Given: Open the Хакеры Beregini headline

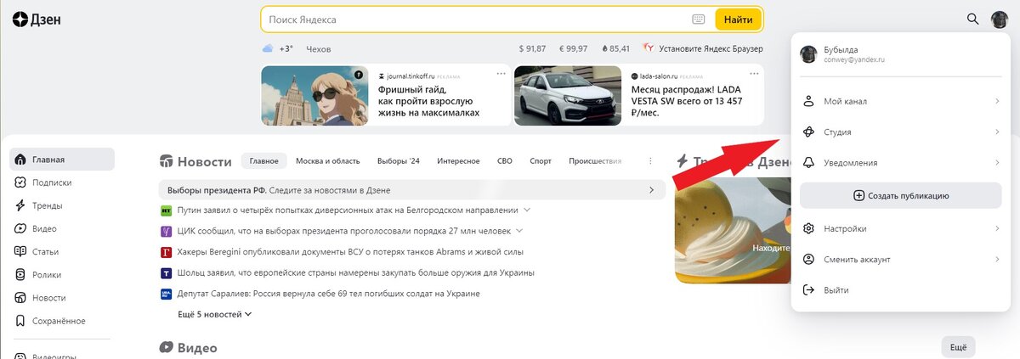Looking at the screenshot, I should [350, 252].
